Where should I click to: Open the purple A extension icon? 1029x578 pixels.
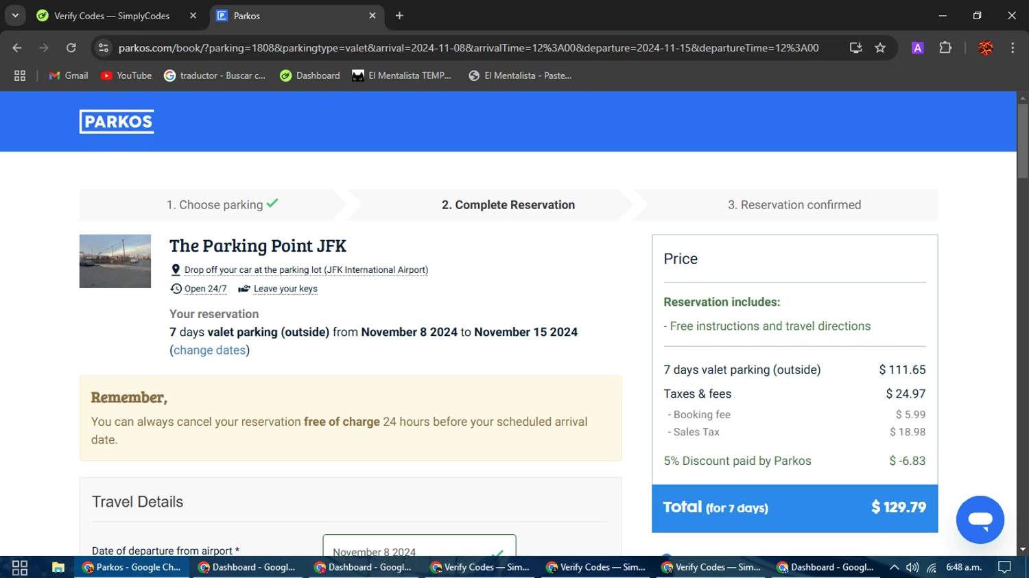917,48
